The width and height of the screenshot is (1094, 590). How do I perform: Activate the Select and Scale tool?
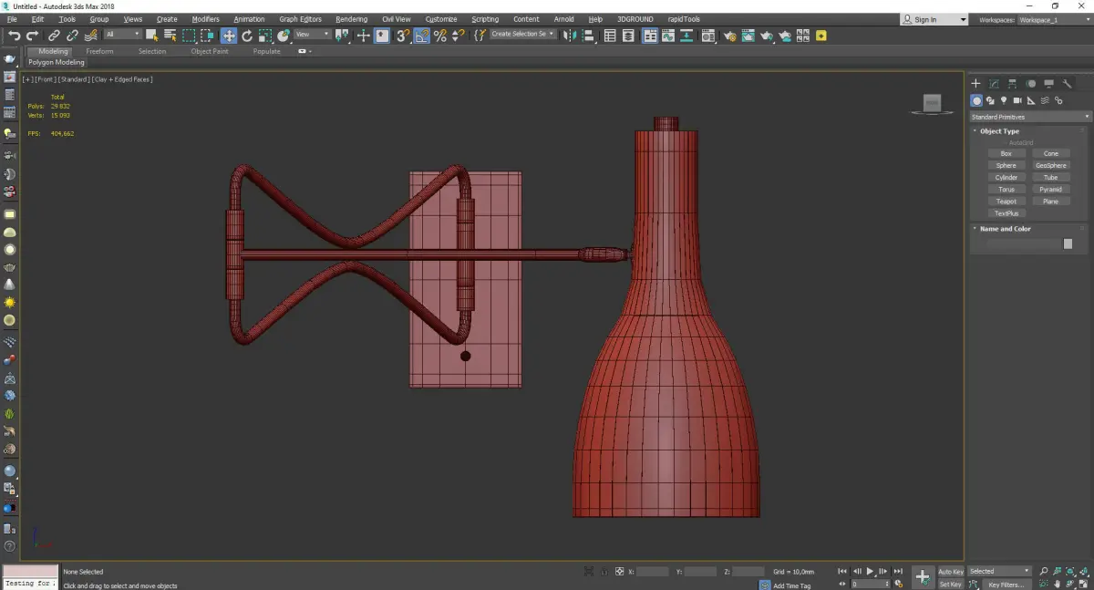(265, 36)
